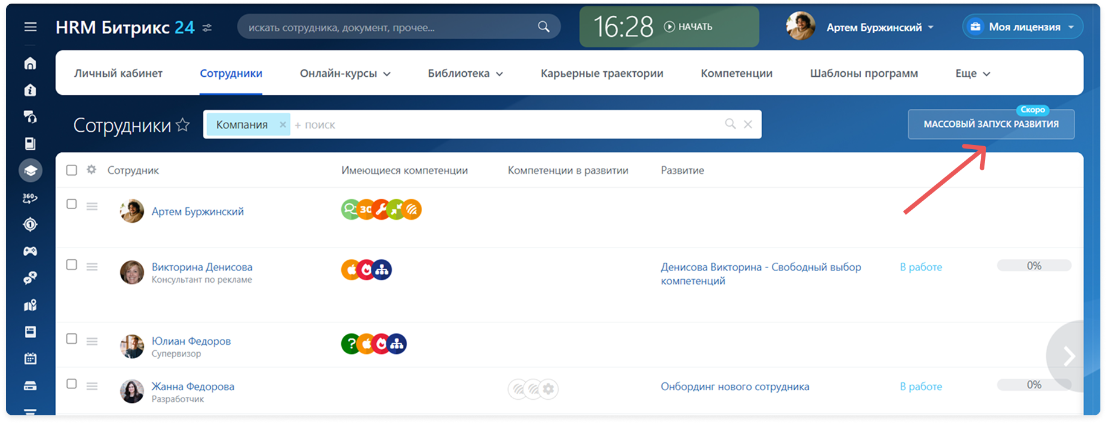Select the graduation cap learning icon
The width and height of the screenshot is (1107, 424).
tap(30, 171)
